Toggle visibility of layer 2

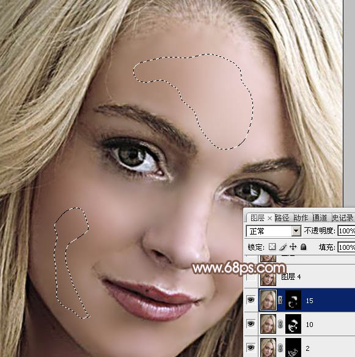click(x=251, y=347)
